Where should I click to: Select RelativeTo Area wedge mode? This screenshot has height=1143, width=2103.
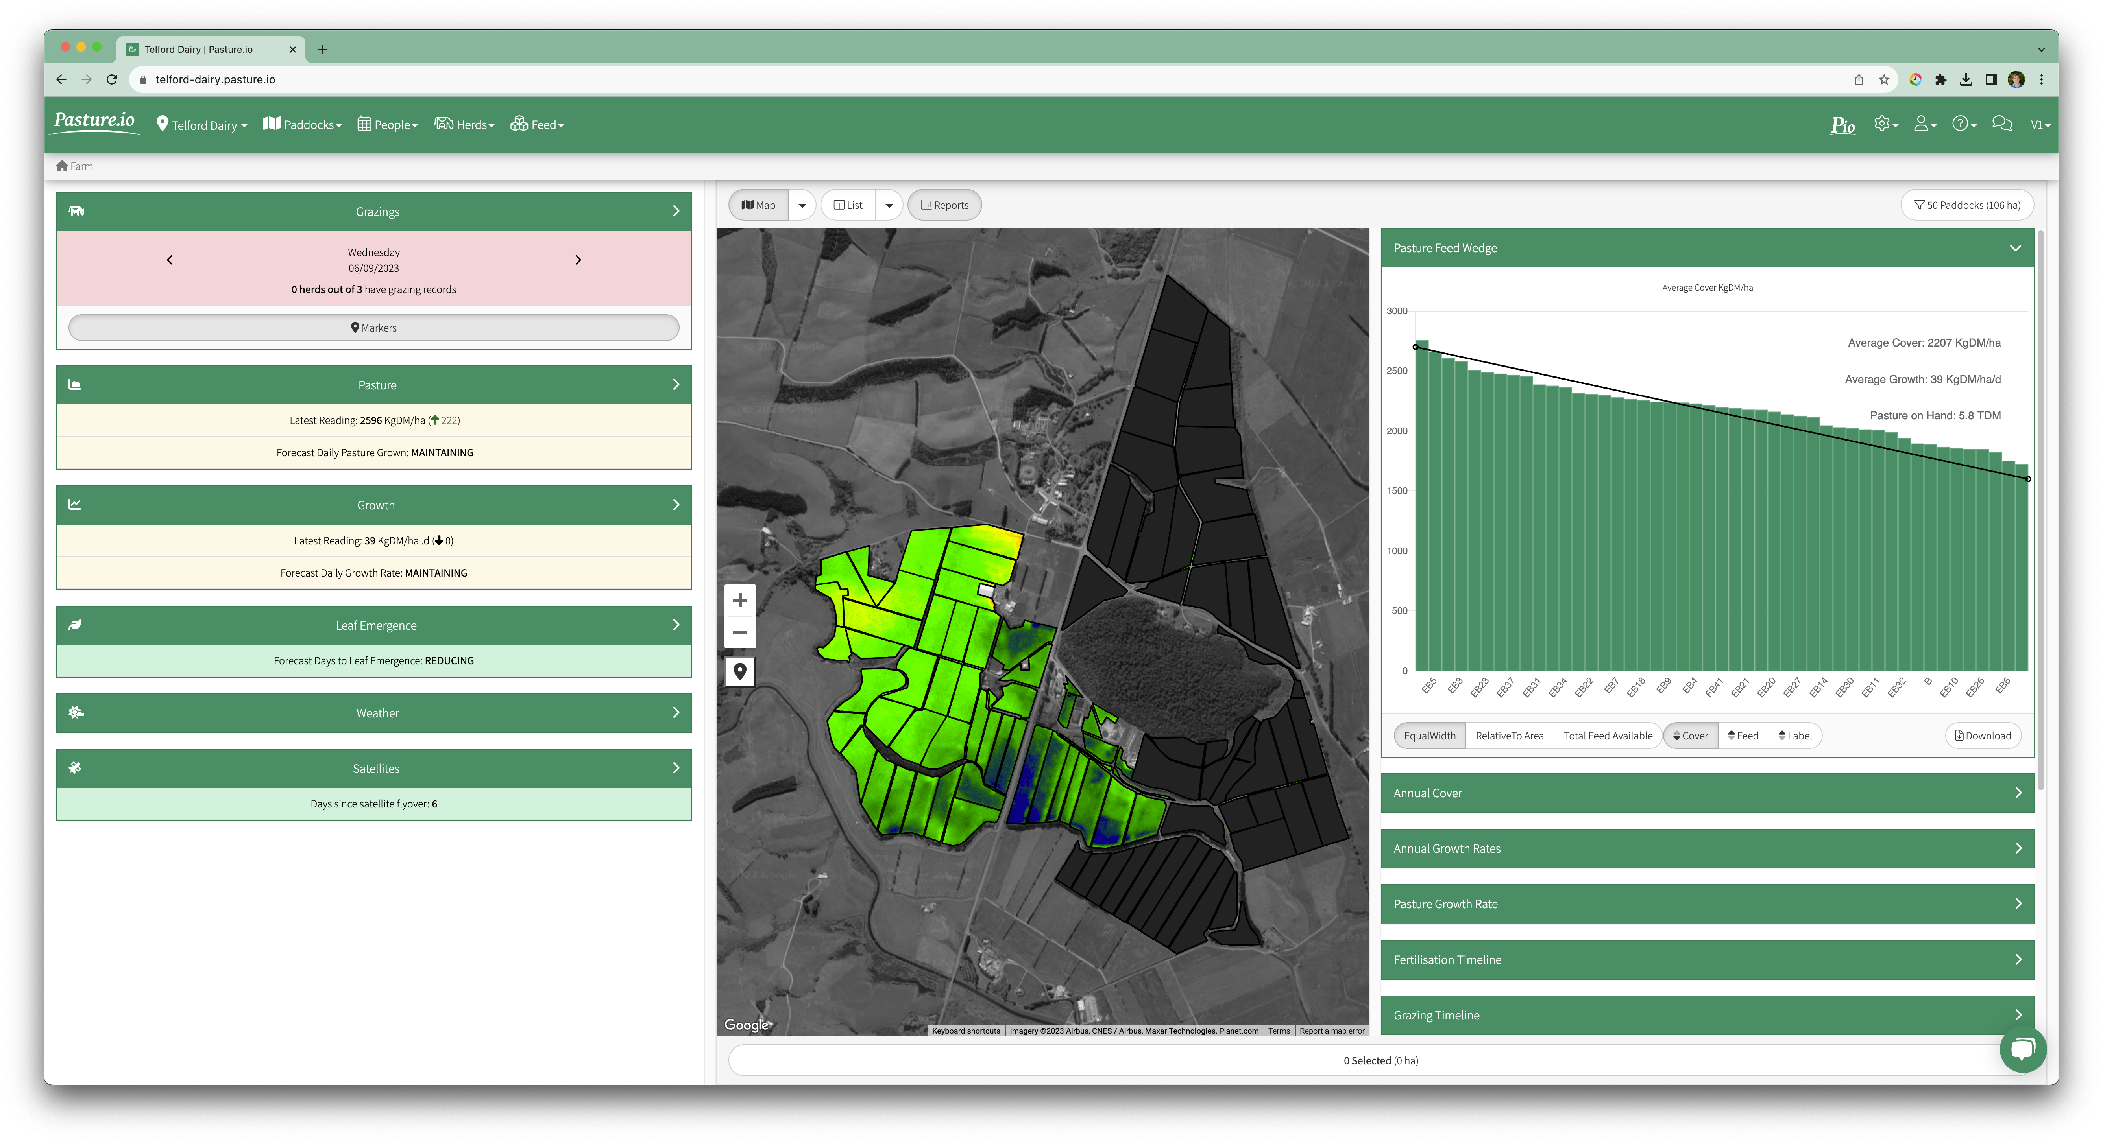coord(1510,735)
